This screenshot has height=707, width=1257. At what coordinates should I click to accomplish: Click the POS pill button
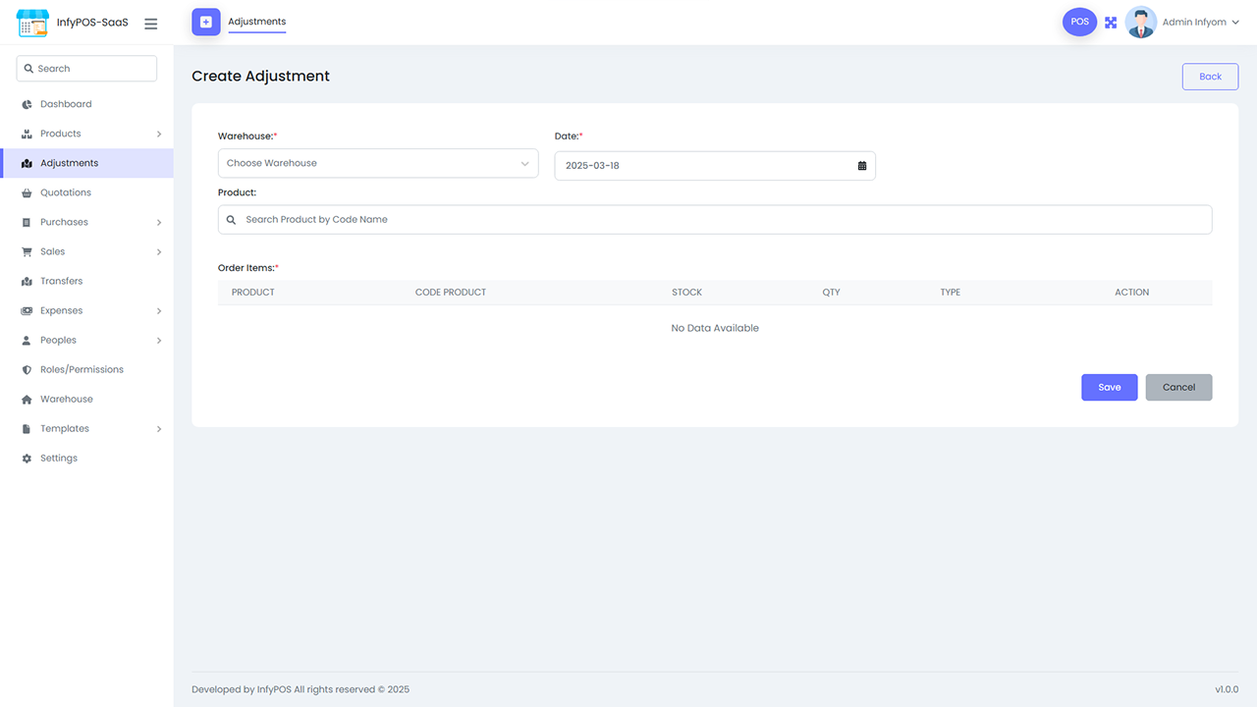point(1079,22)
